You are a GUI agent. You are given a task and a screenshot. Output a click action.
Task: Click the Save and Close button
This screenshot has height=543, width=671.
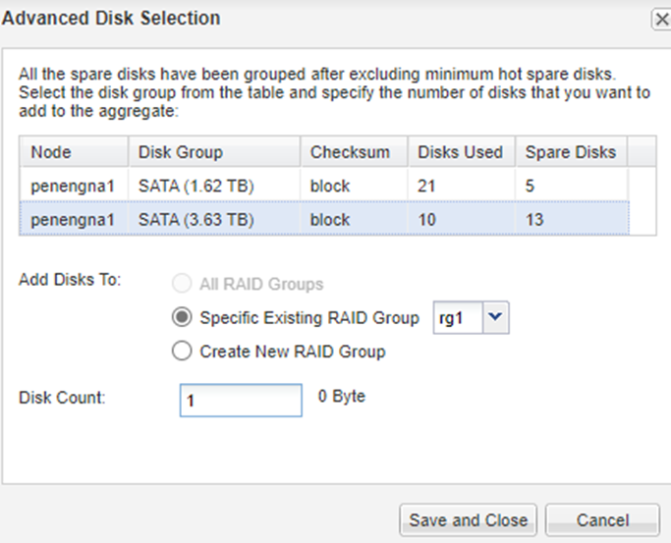click(468, 520)
